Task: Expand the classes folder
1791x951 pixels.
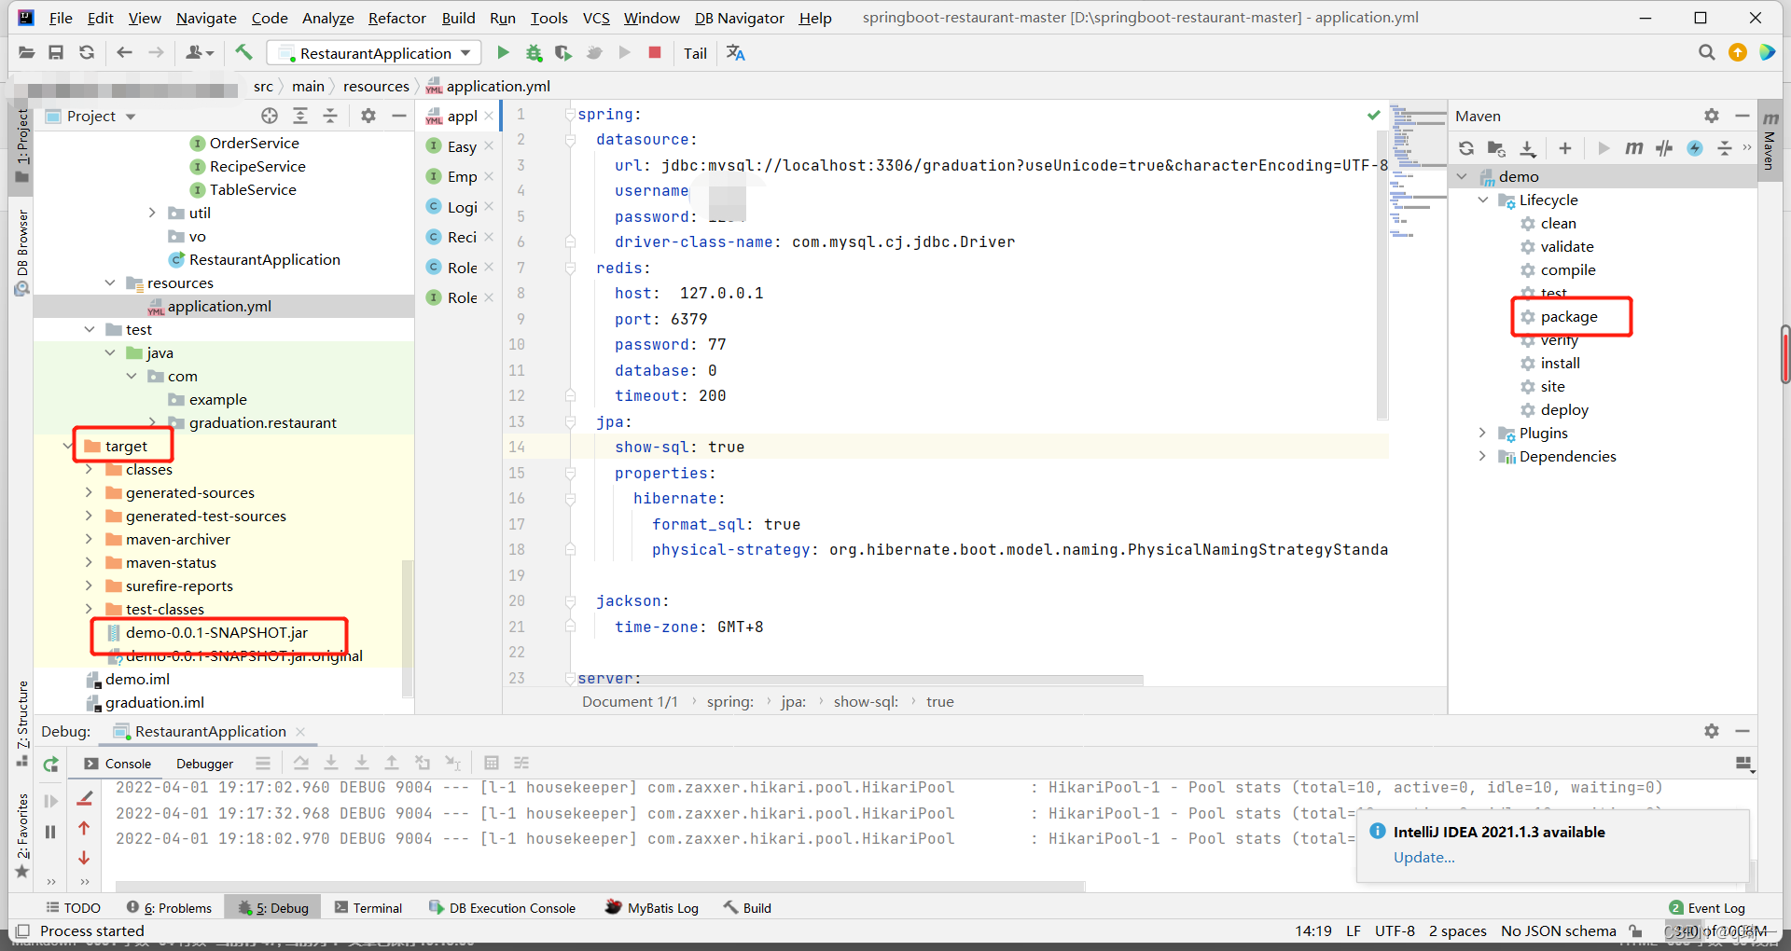Action: (x=89, y=470)
